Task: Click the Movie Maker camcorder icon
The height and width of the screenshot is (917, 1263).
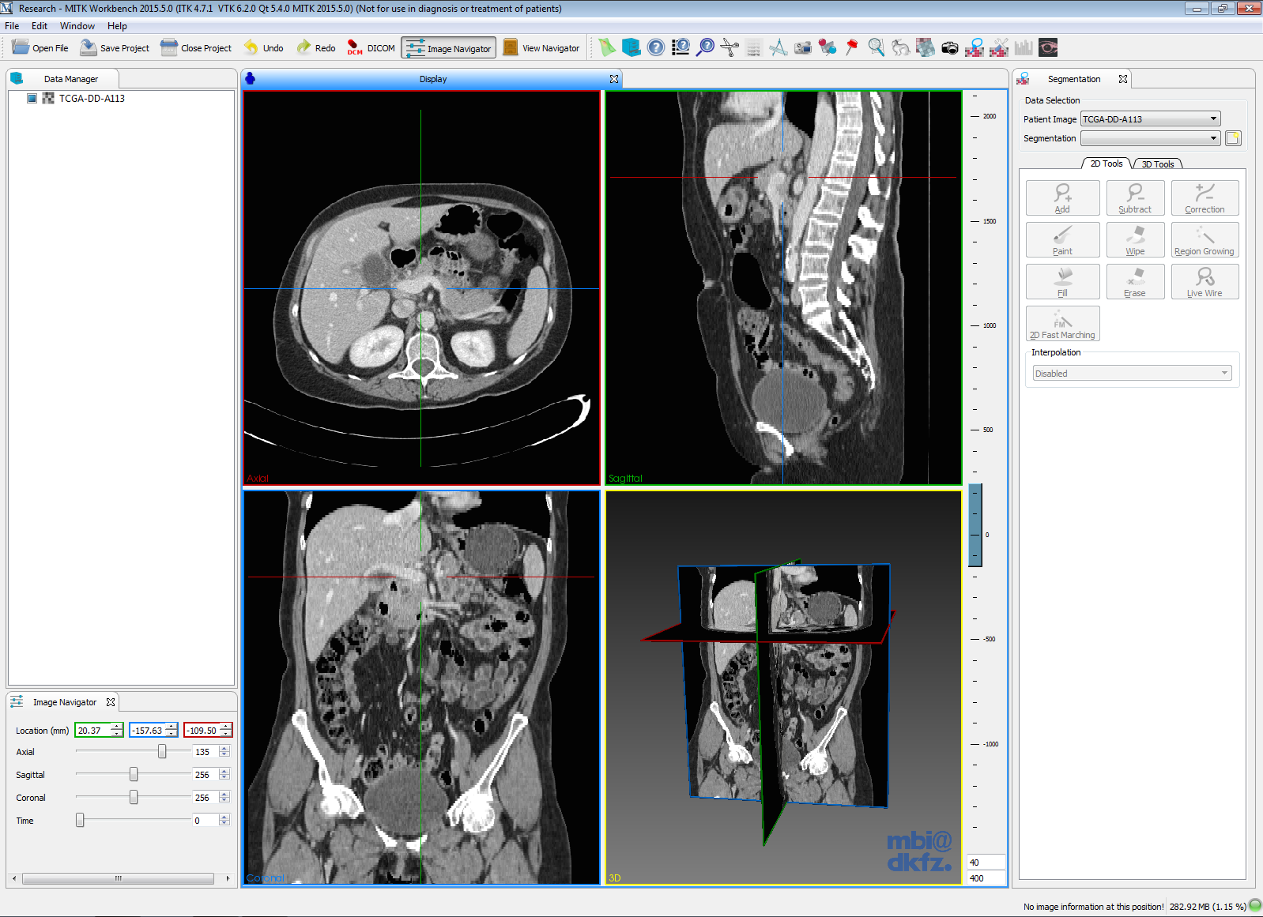Action: pos(803,47)
